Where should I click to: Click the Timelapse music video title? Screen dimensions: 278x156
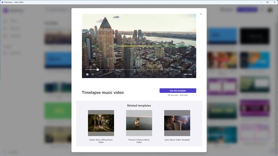click(x=103, y=92)
